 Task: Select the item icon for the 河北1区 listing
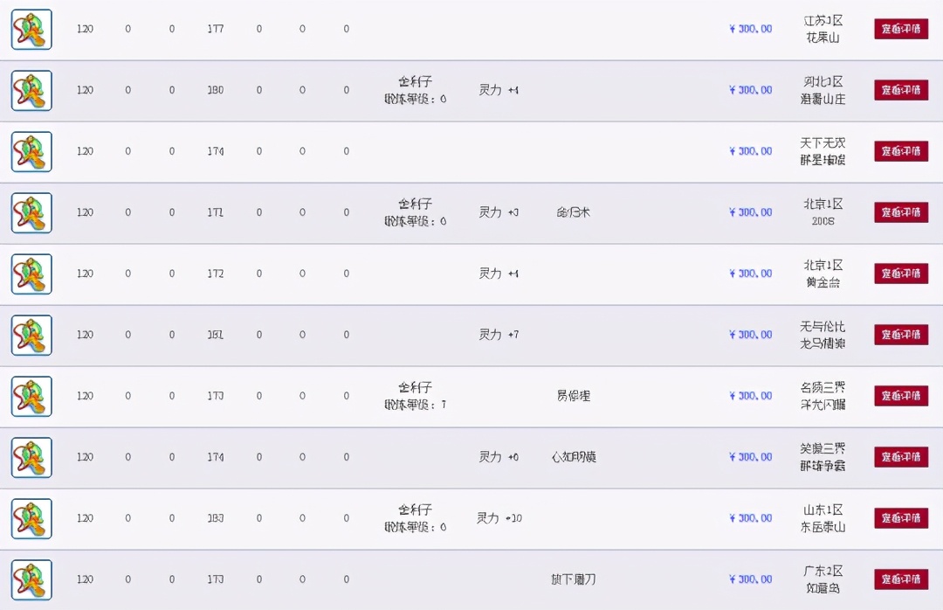click(31, 90)
